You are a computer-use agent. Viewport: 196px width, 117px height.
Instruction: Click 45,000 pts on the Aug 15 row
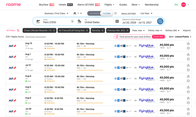(167, 45)
